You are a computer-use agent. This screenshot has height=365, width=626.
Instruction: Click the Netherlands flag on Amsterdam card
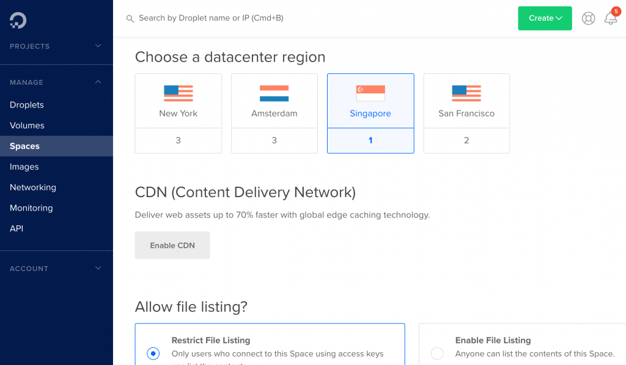click(x=274, y=93)
